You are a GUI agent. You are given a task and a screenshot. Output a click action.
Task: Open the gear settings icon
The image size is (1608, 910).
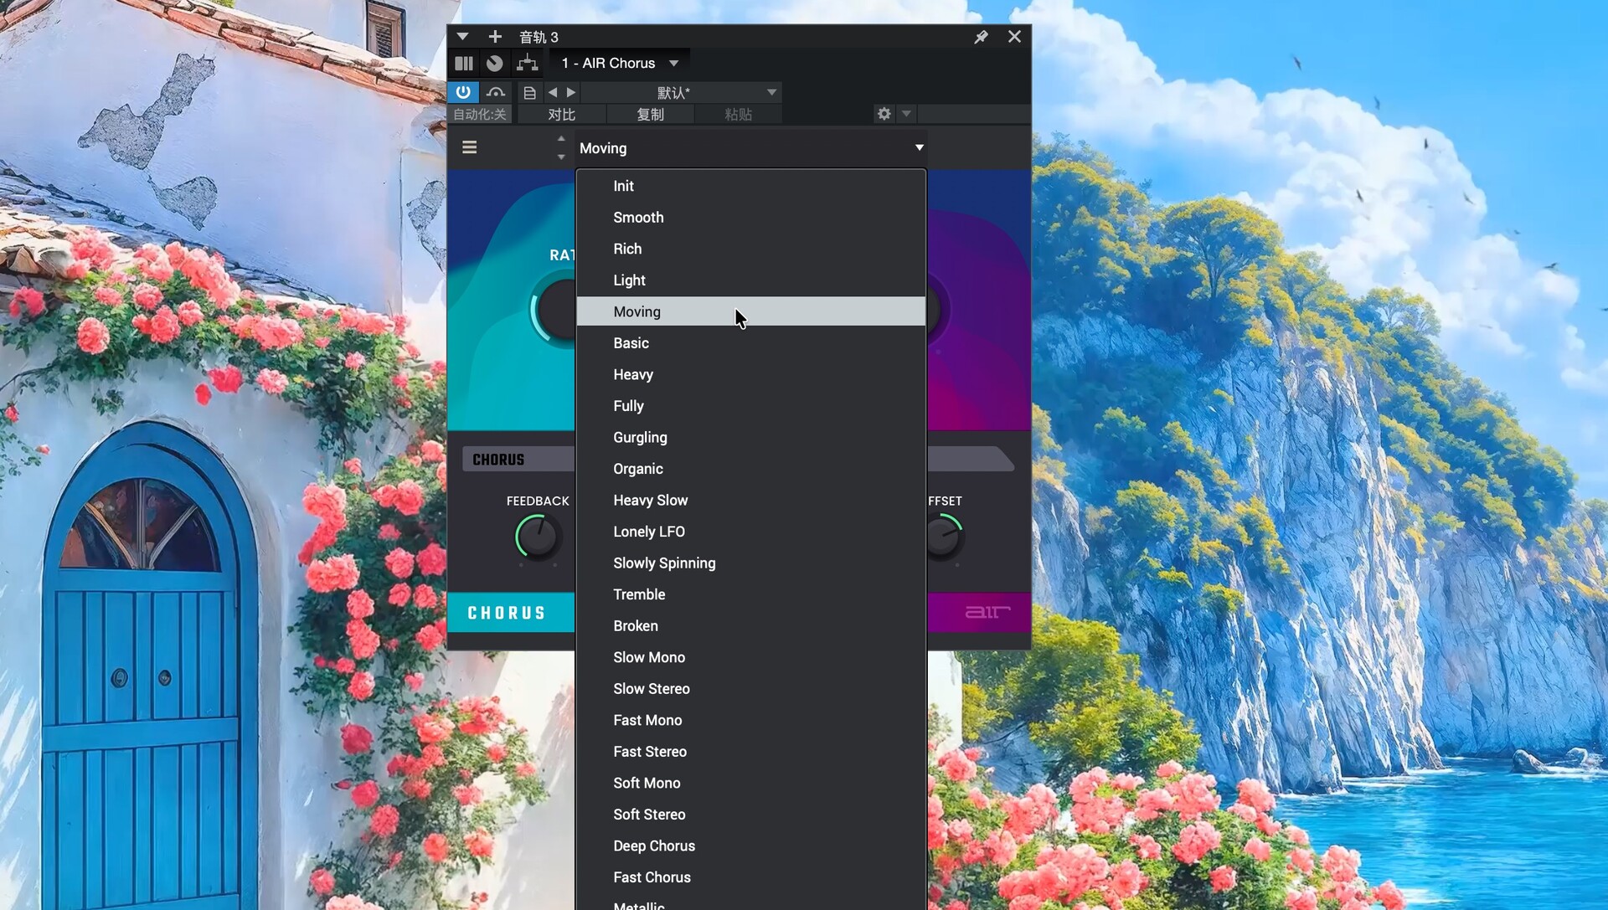[x=884, y=114]
